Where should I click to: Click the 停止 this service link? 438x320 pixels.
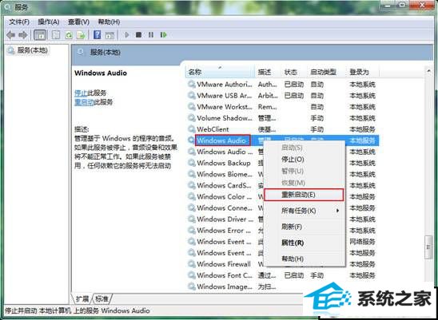pos(81,93)
